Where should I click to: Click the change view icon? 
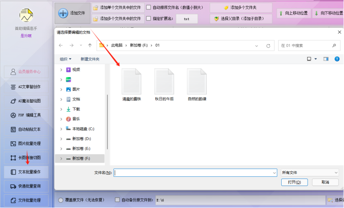pos(309,59)
